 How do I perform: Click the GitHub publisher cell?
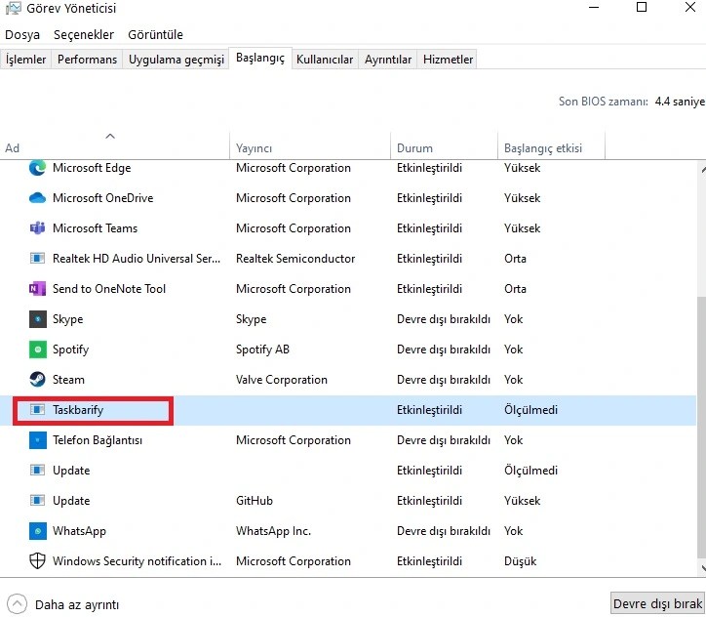(255, 501)
